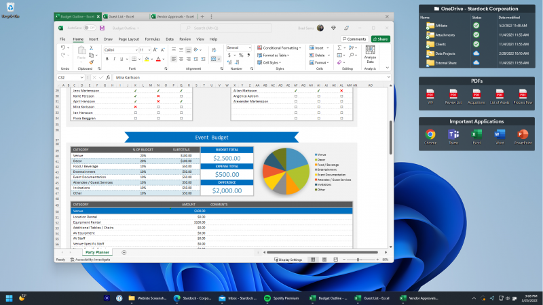Tick the first checkbox for Ian Hansson
Image resolution: width=543 pixels, height=305 pixels.
pyautogui.click(x=136, y=113)
